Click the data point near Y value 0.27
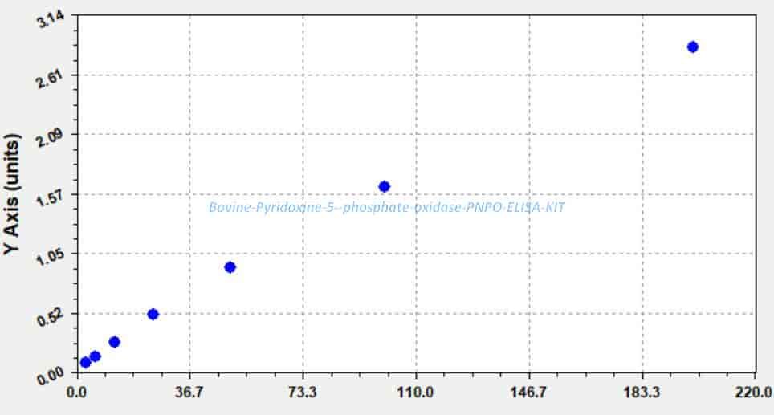This screenshot has width=774, height=415. pyautogui.click(x=114, y=342)
